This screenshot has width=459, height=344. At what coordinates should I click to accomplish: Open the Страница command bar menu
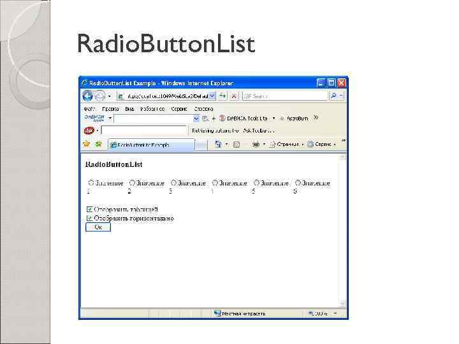pyautogui.click(x=286, y=144)
